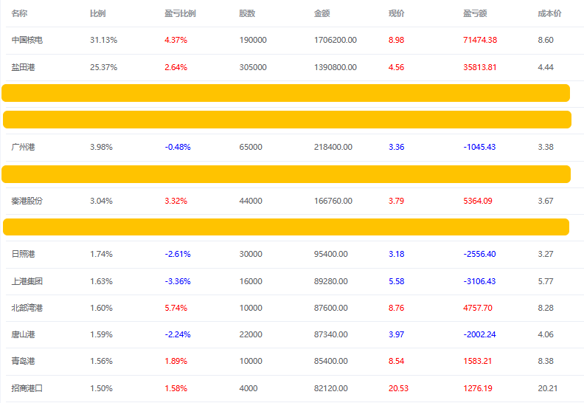Click the 8.98 current price
Screen dimensions: 584x403
(396, 40)
